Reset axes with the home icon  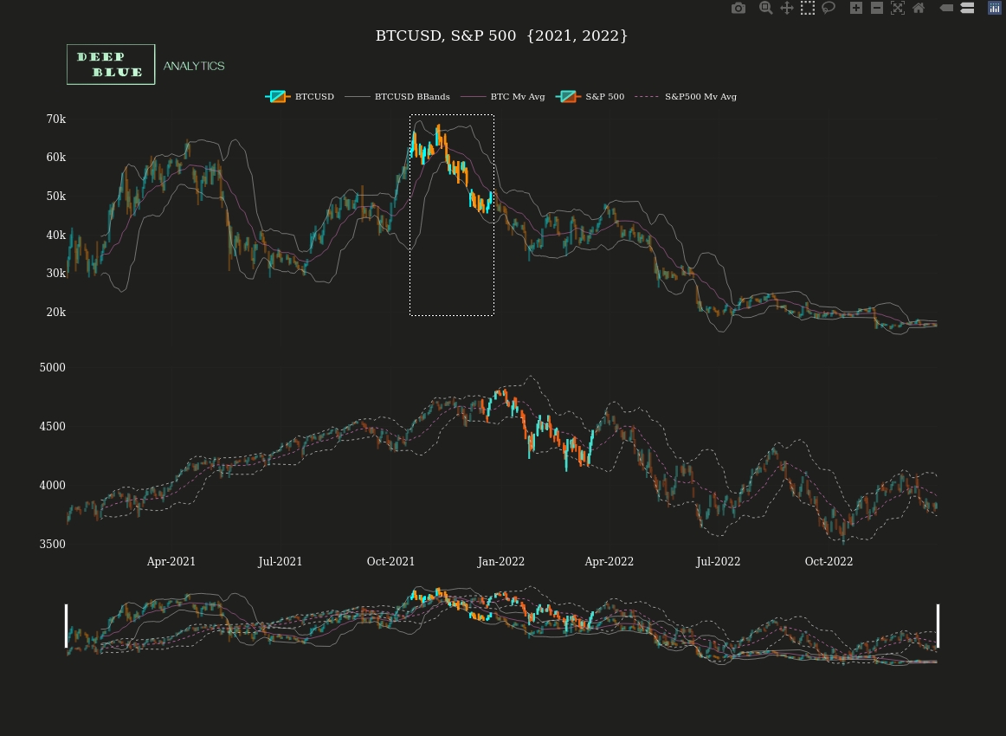[919, 8]
